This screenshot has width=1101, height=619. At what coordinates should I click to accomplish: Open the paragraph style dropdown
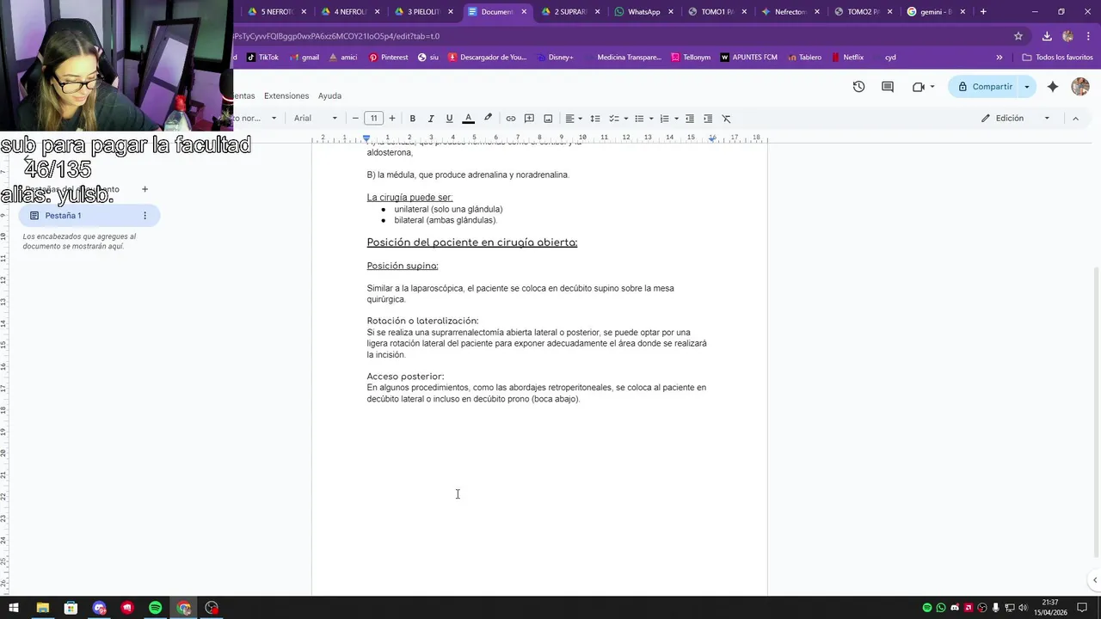tap(256, 119)
